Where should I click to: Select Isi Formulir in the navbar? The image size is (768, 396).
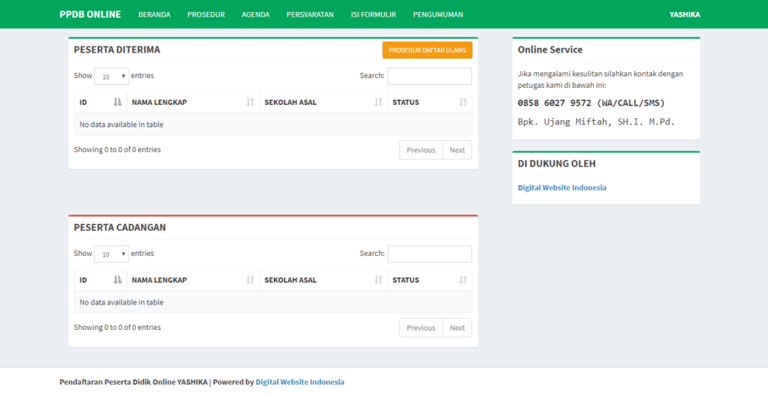point(373,14)
